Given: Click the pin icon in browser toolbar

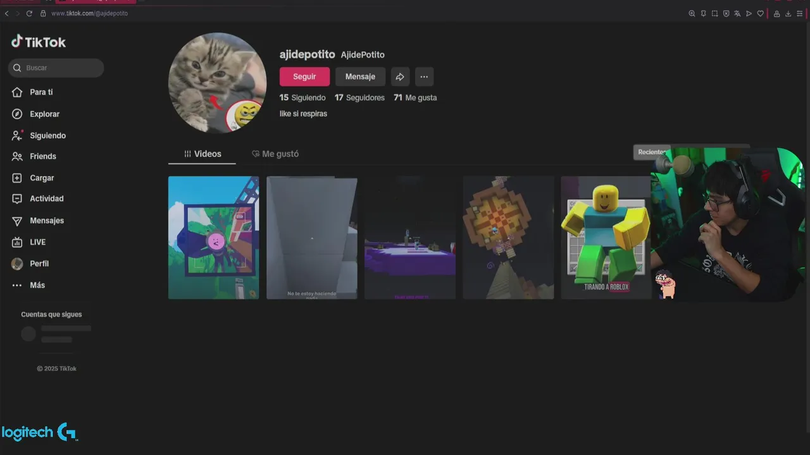Looking at the screenshot, I should click(703, 13).
